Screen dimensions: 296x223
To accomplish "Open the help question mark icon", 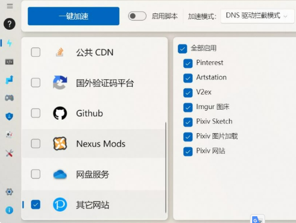I will tap(10, 24).
